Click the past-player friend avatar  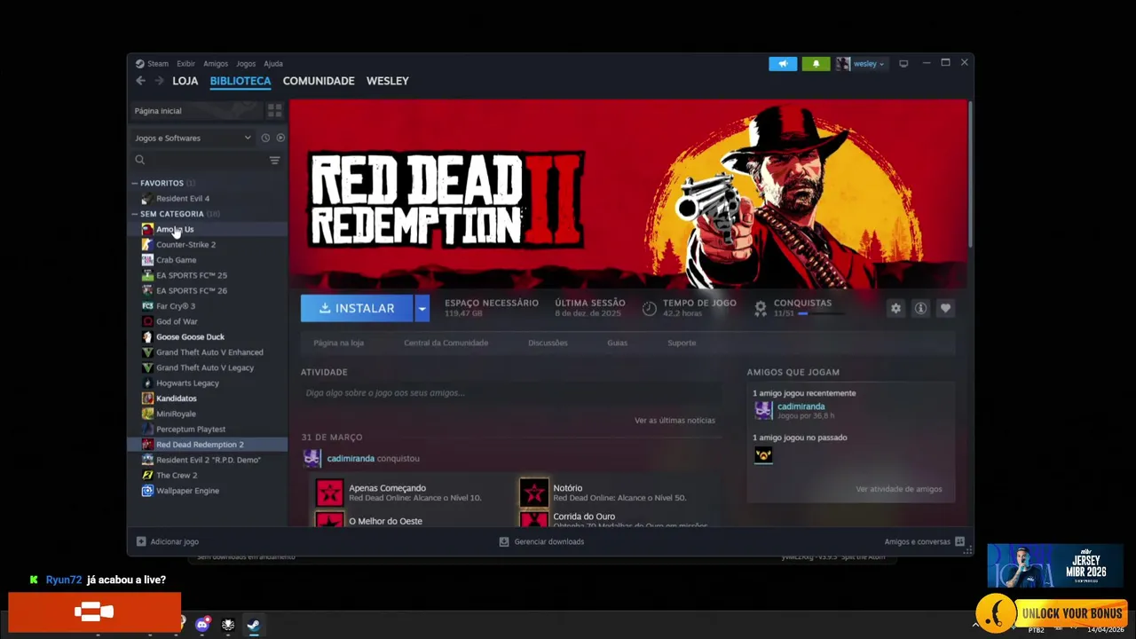pos(763,455)
